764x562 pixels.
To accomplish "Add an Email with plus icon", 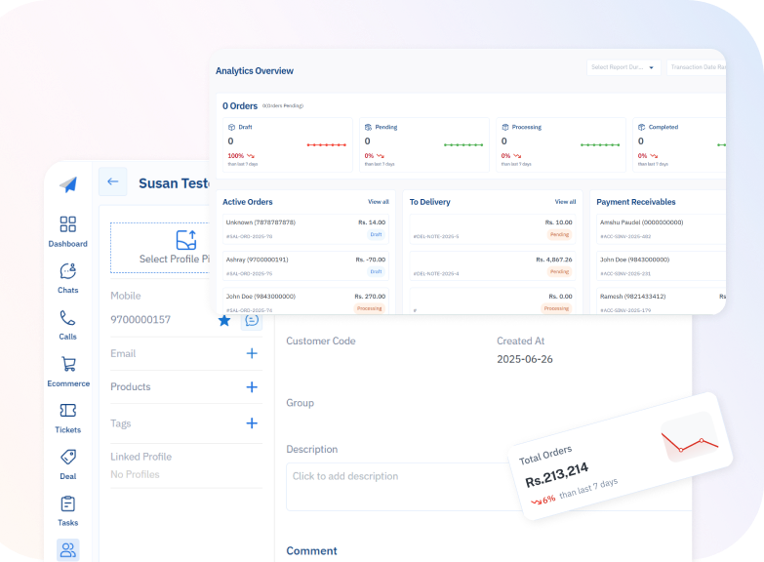I will (252, 353).
